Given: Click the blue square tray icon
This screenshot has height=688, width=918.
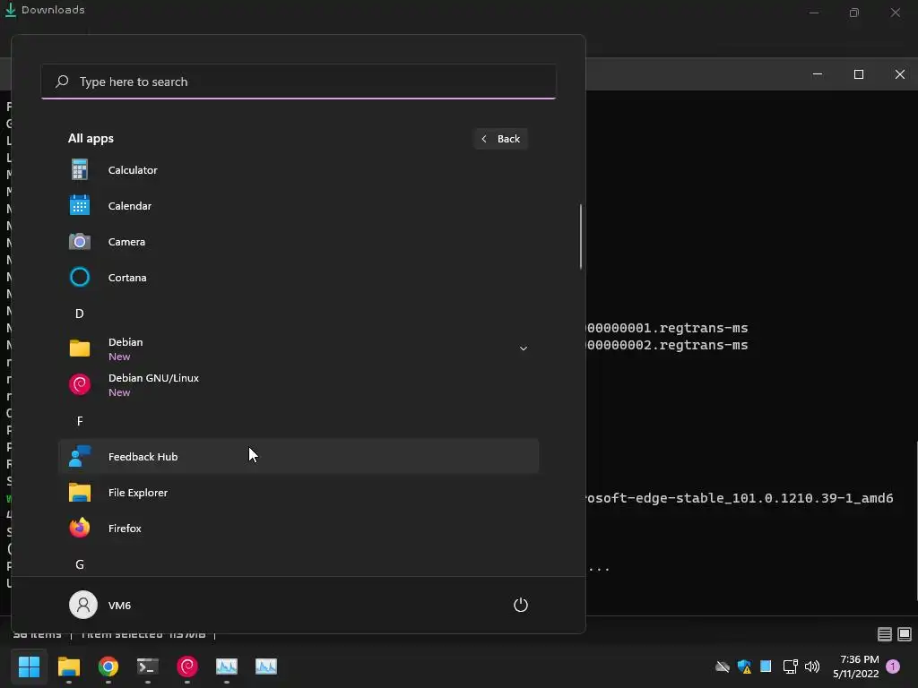Looking at the screenshot, I should [x=766, y=666].
